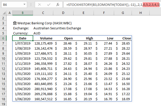Screen dimensions: 161x106
Task: Click the volume cell 160,547,512
Action: pyautogui.click(x=43, y=99)
